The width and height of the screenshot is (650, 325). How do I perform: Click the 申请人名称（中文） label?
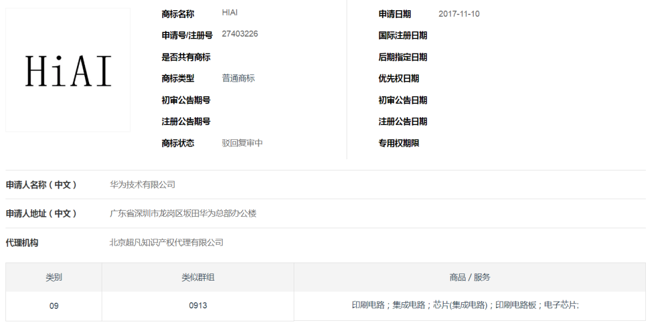41,184
